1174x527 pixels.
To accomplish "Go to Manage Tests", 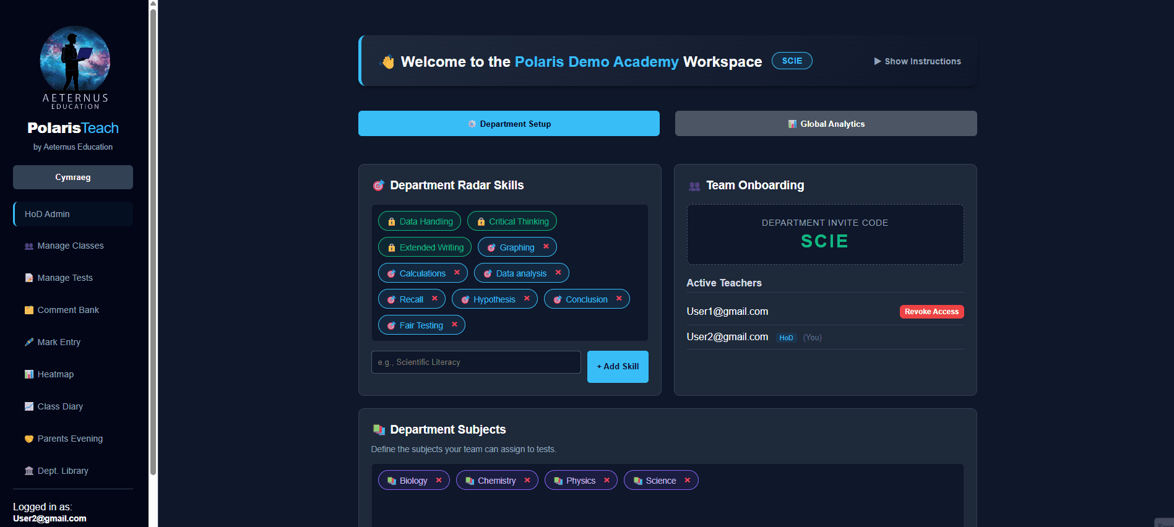I will click(73, 278).
